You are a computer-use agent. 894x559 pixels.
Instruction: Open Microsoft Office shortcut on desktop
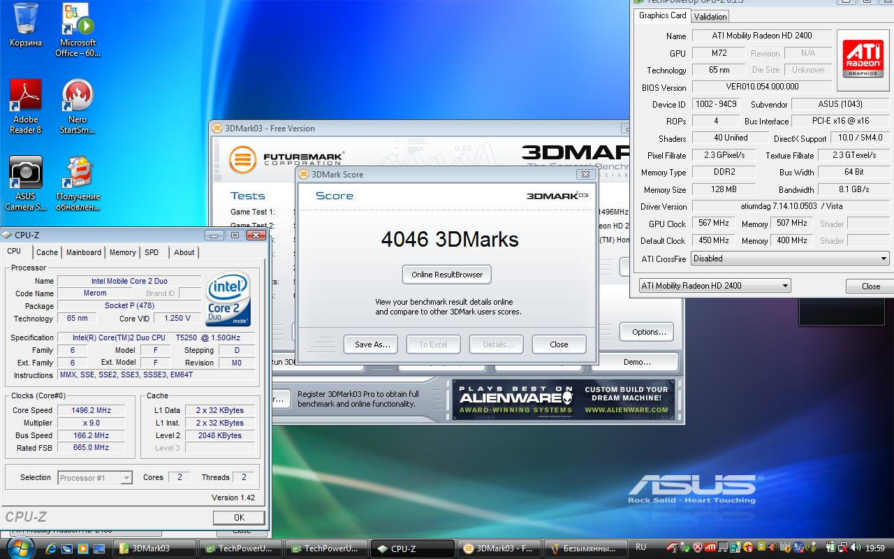pyautogui.click(x=77, y=29)
